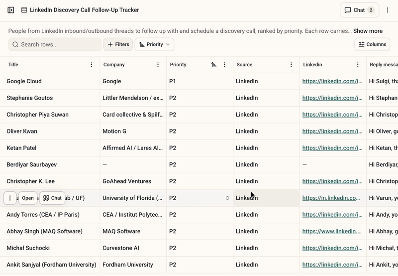
Task: Select Andy Torres (CEA / IP Paris) cell
Action: [x=50, y=215]
